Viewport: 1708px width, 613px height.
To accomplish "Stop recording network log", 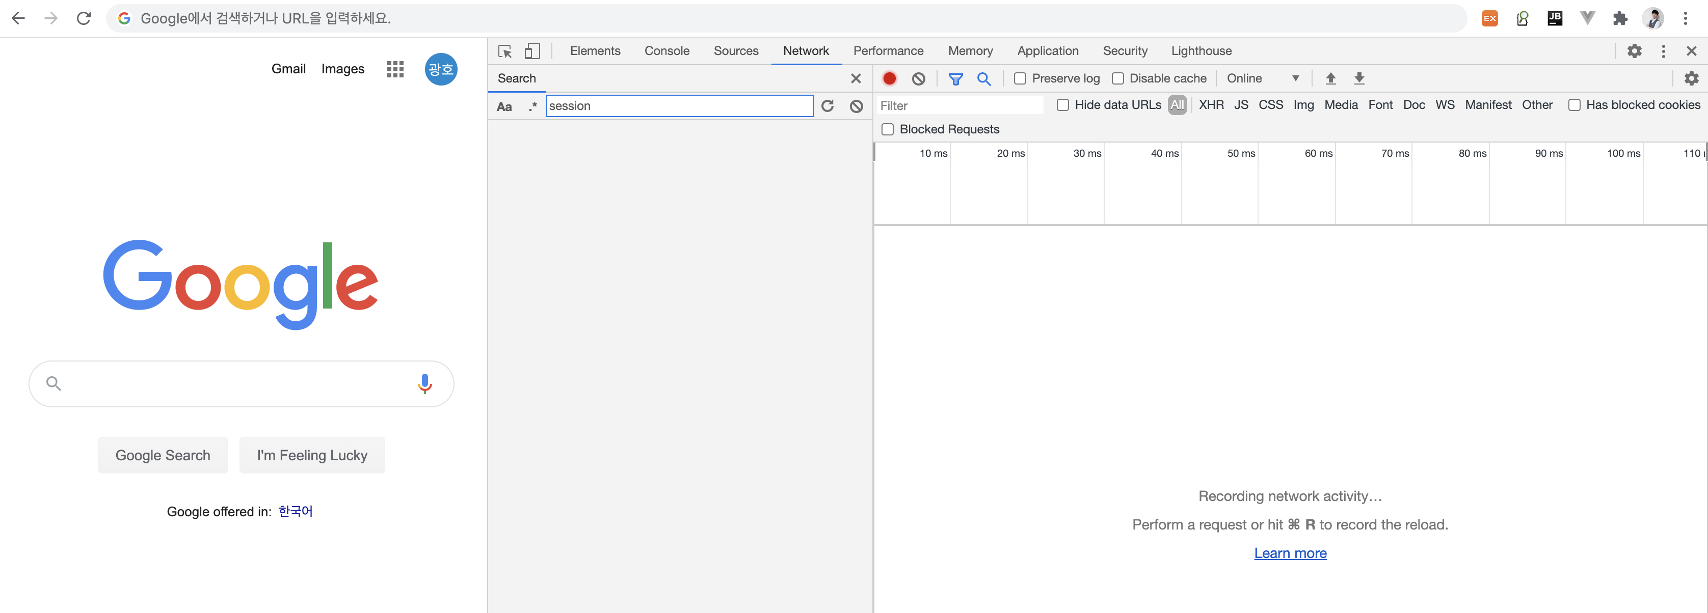I will tap(889, 78).
